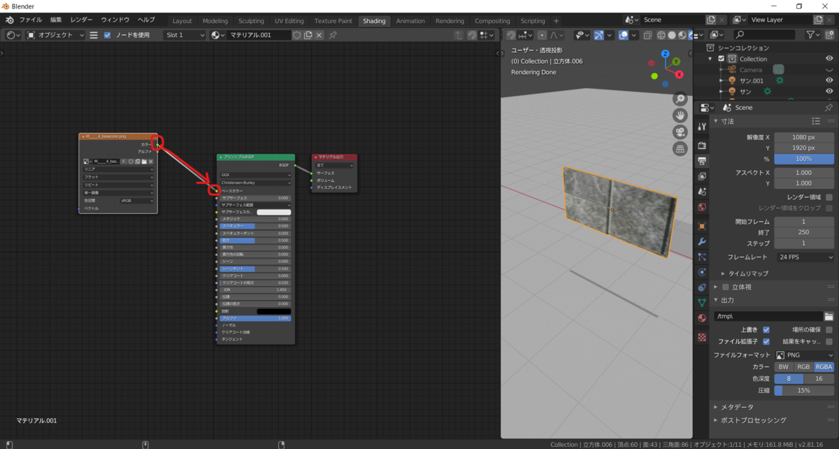
Task: Open the Object properties tab (orange square)
Action: (x=702, y=226)
